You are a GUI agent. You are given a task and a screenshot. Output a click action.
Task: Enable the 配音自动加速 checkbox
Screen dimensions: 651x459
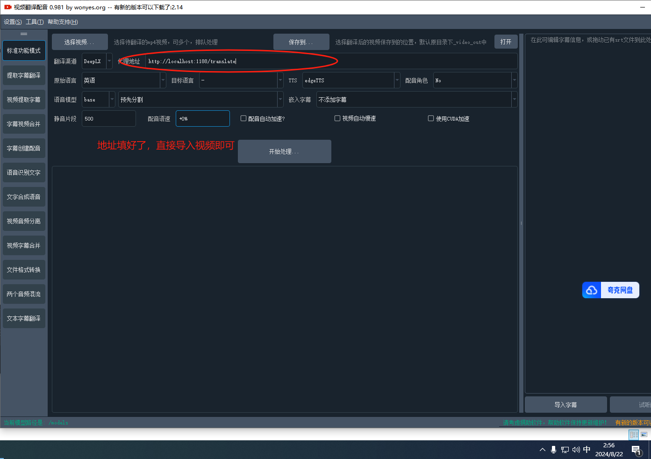pyautogui.click(x=243, y=119)
